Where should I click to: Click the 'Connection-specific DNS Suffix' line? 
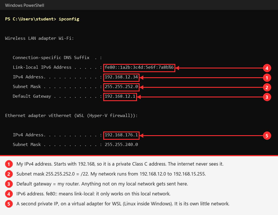57,58
